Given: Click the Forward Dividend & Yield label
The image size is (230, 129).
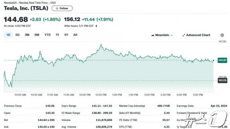Looking at the screenshot, I should pyautogui.click(x=191, y=113).
